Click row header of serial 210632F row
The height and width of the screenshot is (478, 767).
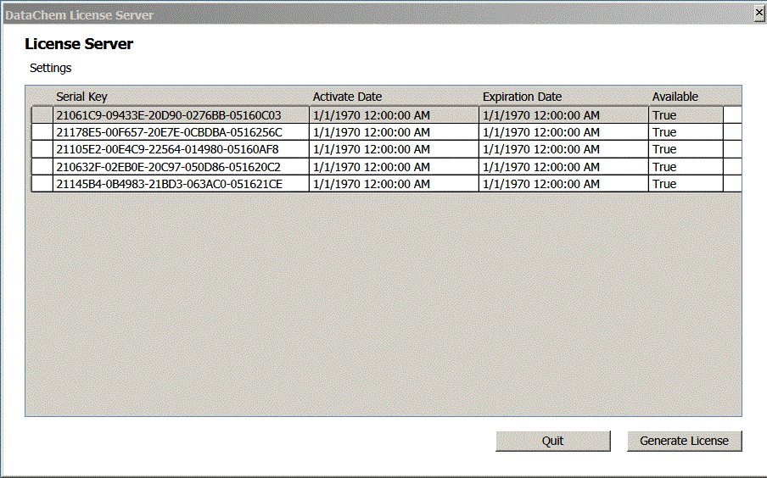[42, 167]
